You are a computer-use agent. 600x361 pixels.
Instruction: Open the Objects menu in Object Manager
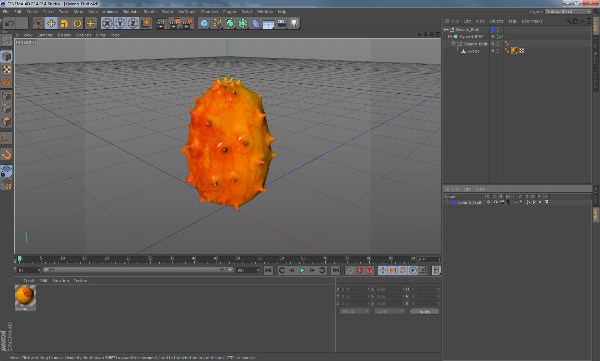click(496, 21)
